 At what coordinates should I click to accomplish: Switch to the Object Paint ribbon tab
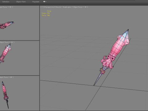[x=21, y=2]
